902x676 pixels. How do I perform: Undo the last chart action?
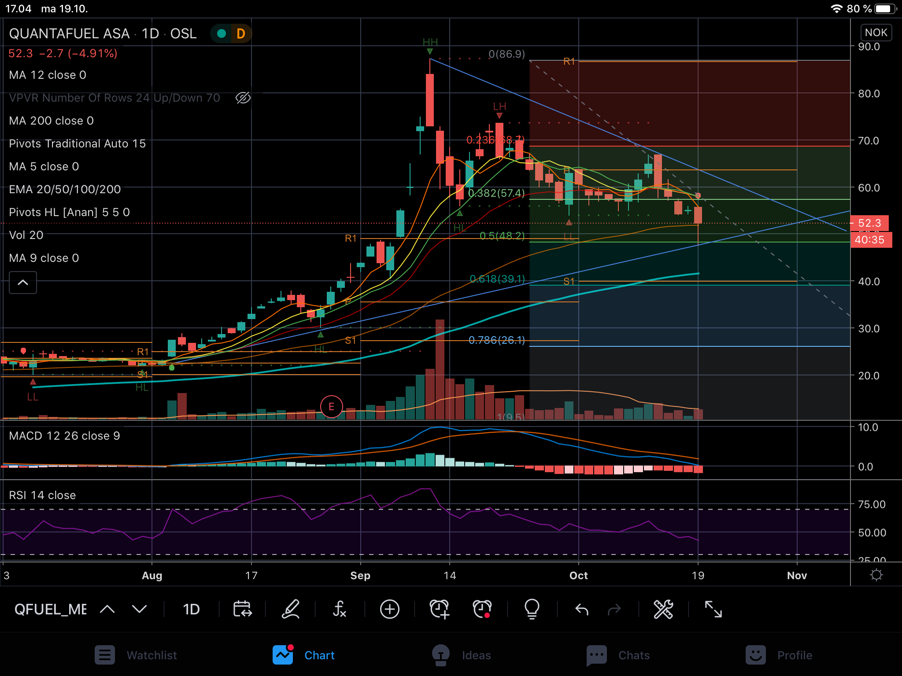581,610
